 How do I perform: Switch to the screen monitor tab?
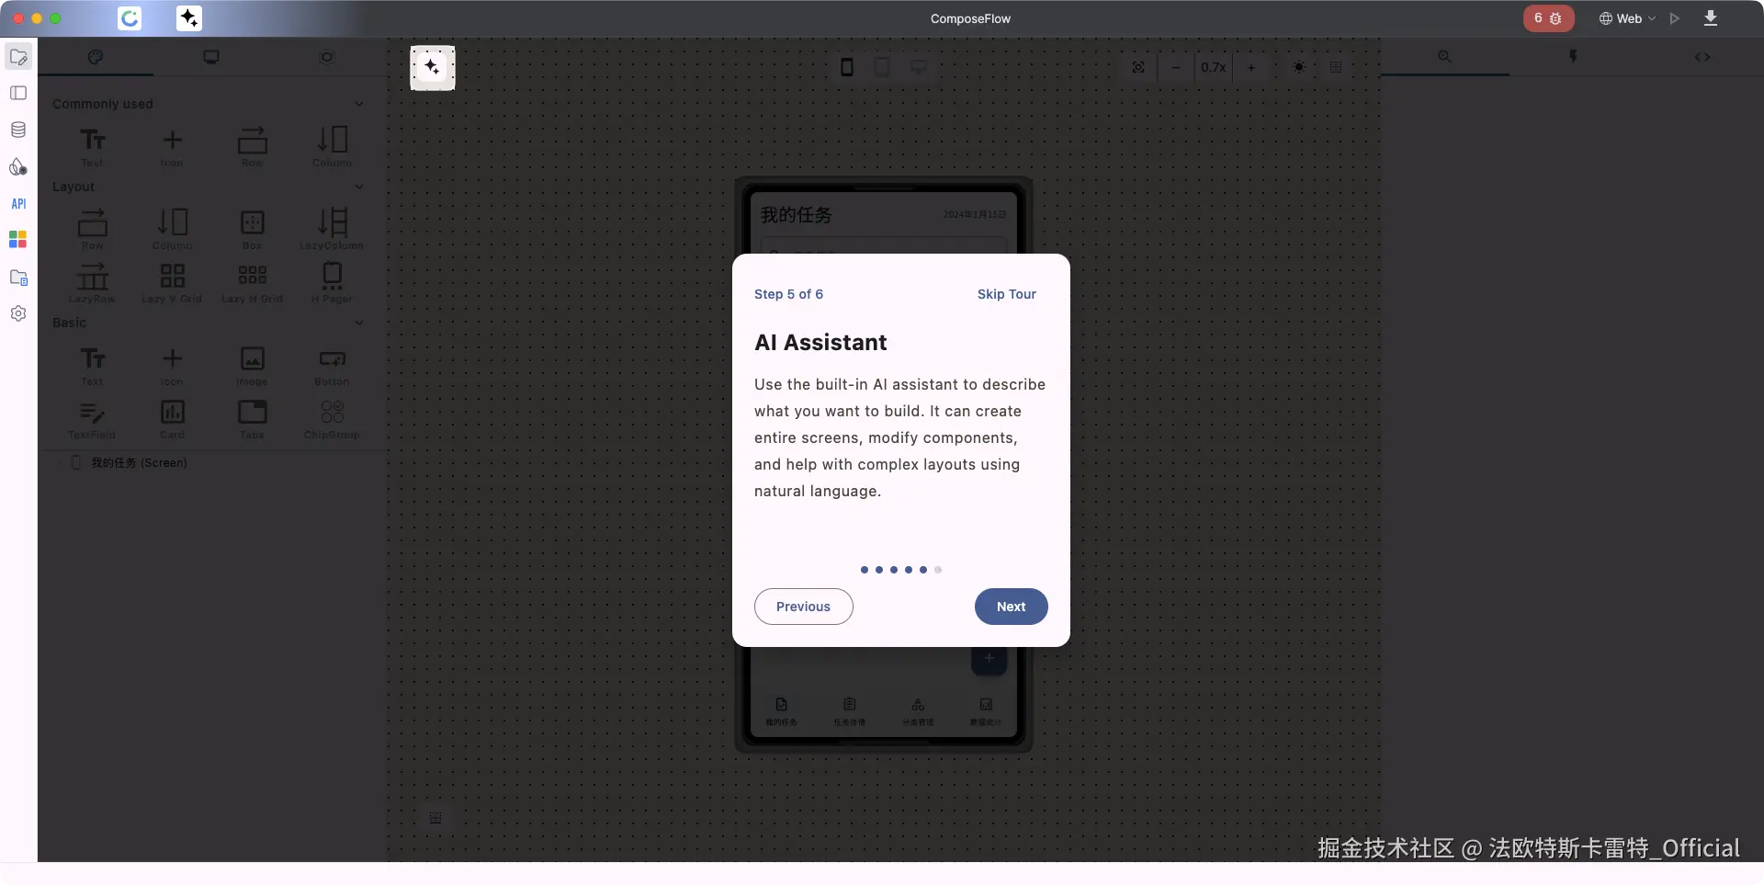pos(211,57)
